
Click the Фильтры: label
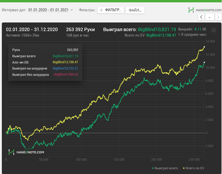[87, 10]
